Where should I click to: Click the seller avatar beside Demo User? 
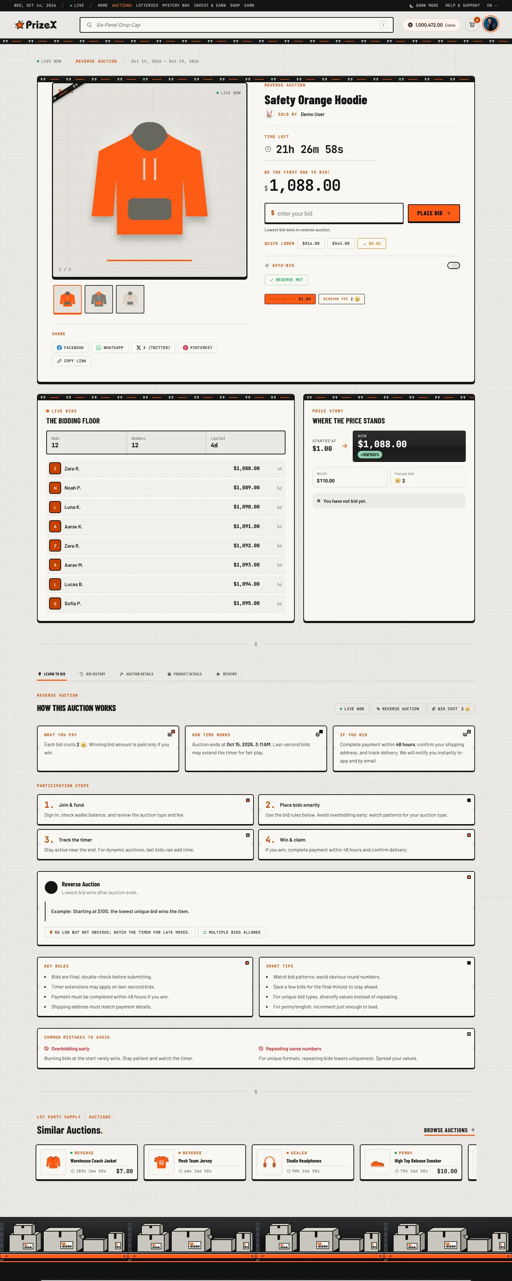tap(270, 114)
